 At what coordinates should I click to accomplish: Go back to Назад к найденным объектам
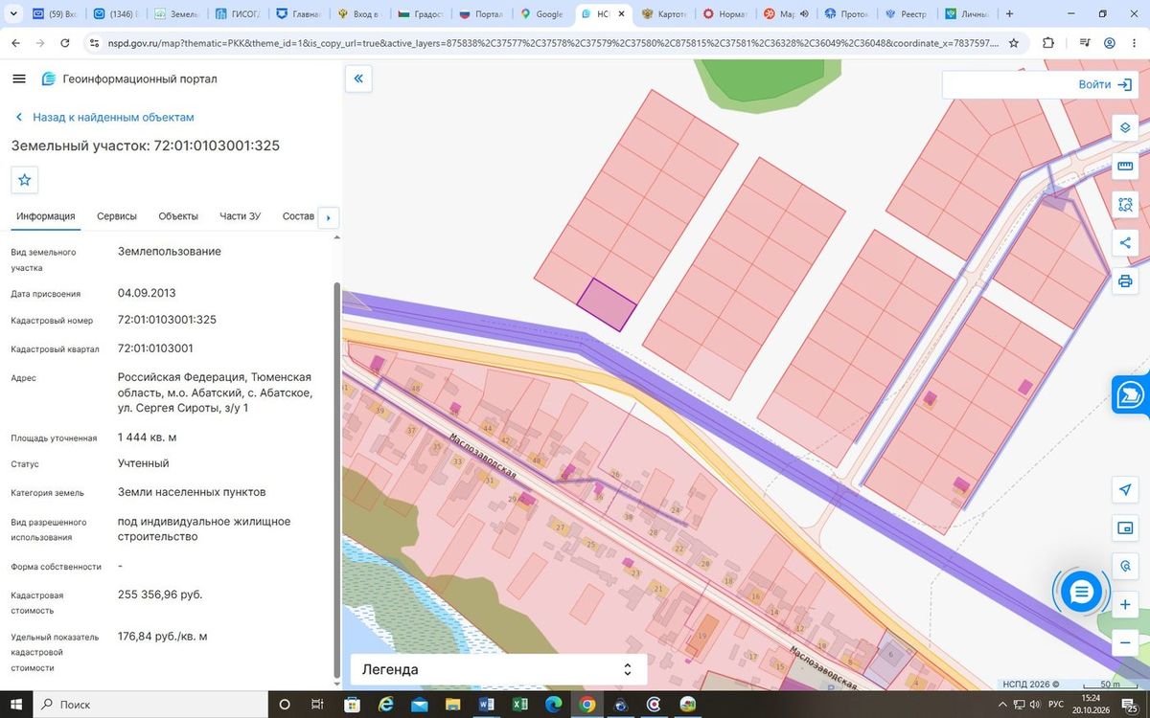(x=104, y=117)
